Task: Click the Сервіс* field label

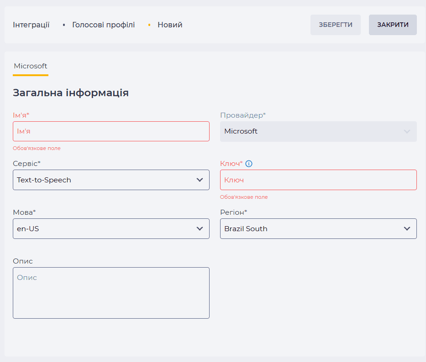Action: click(x=26, y=164)
